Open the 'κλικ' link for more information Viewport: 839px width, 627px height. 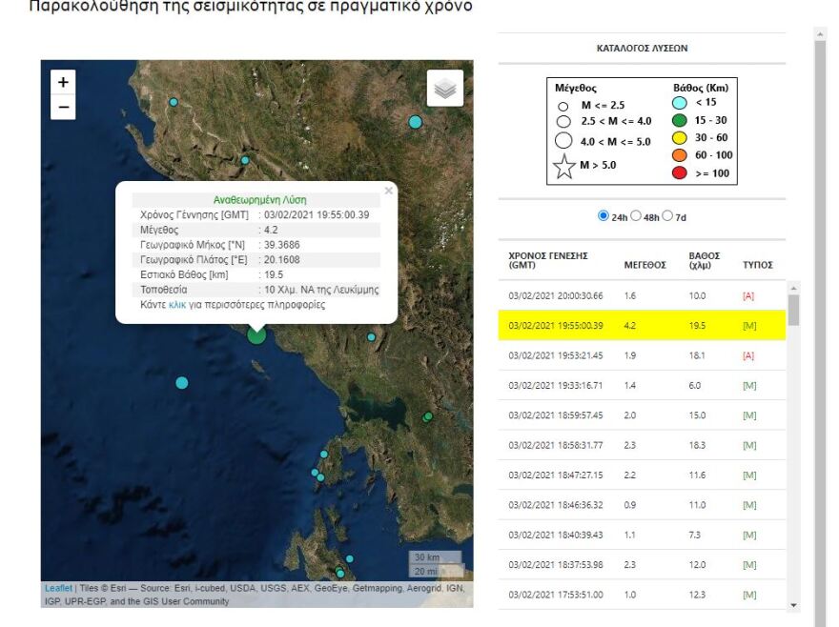pos(176,305)
